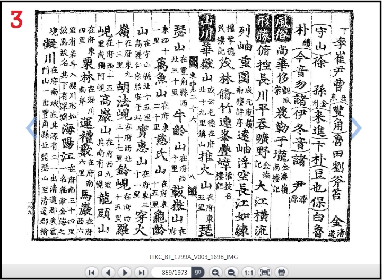The height and width of the screenshot is (280, 382).
Task: Go to previous page in bottom toolbar
Action: click(109, 272)
